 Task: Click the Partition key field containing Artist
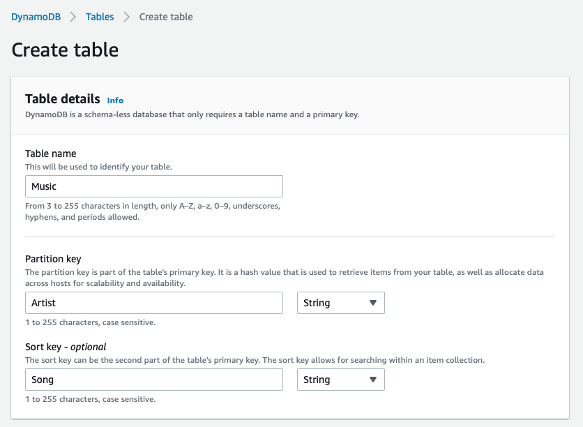pos(154,303)
